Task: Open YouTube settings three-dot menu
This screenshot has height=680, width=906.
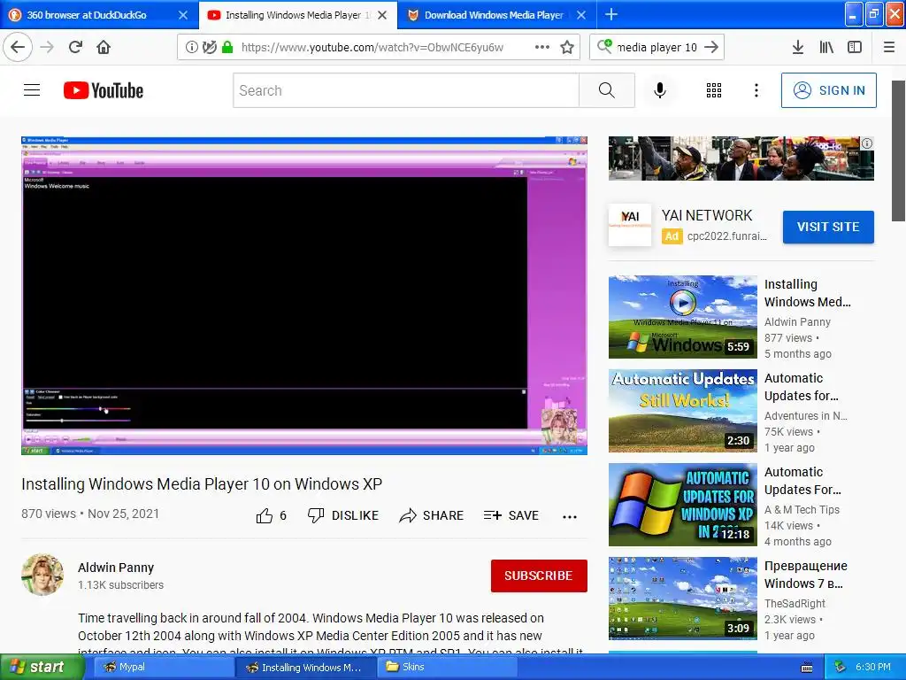Action: 756,90
